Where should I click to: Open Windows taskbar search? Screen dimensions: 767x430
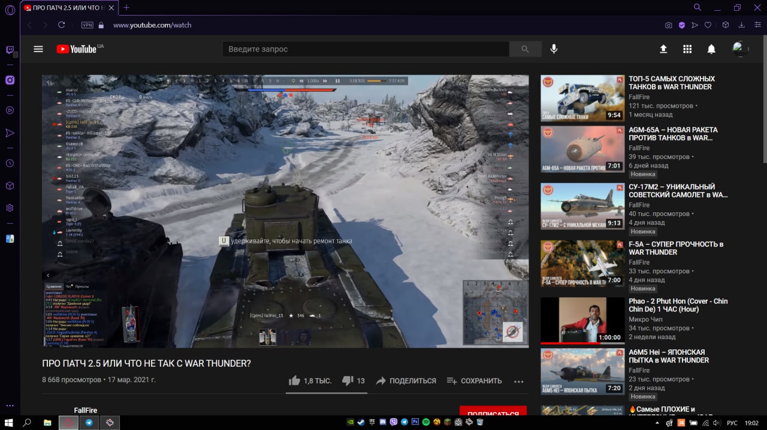click(x=27, y=422)
